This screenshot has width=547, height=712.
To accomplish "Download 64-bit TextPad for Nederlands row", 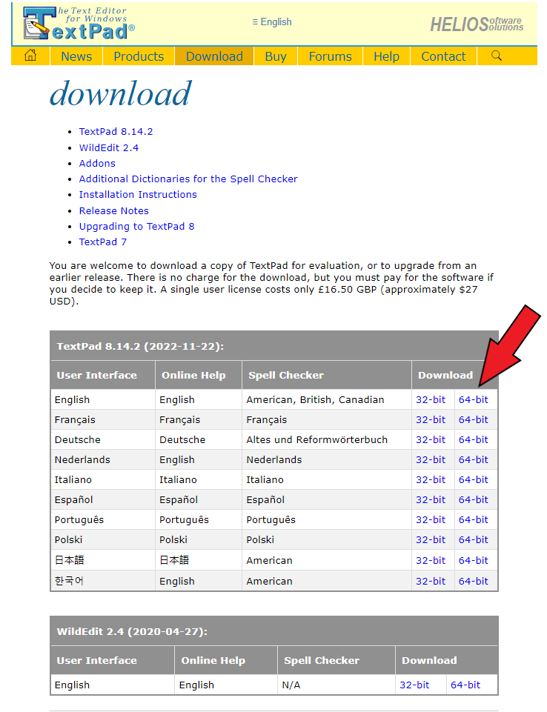I will tap(473, 459).
